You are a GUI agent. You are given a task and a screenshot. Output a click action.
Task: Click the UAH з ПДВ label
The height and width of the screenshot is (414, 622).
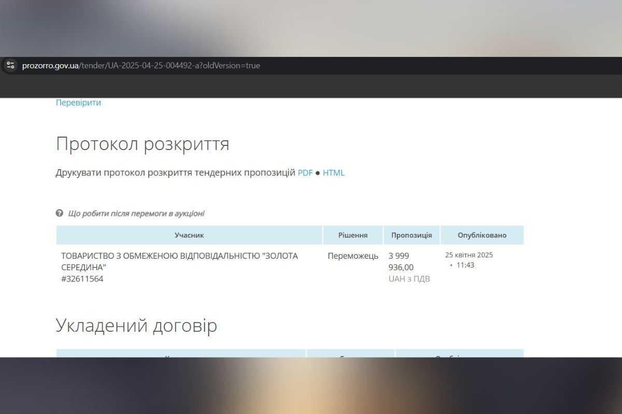tap(409, 278)
